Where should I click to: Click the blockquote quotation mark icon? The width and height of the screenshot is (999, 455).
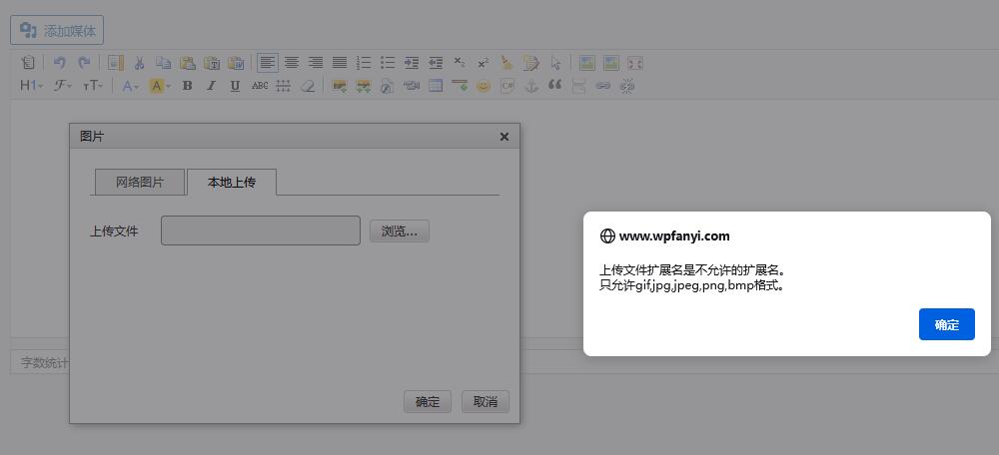[555, 87]
